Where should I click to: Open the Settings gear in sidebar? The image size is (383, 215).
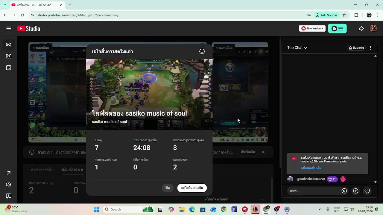point(9,185)
